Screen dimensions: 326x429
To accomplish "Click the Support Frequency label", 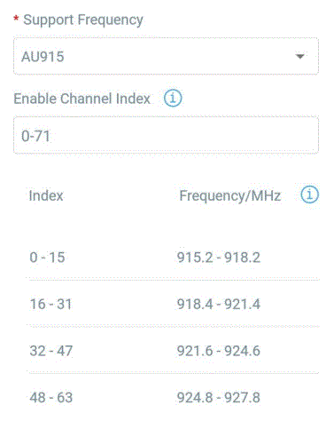I will point(83,20).
